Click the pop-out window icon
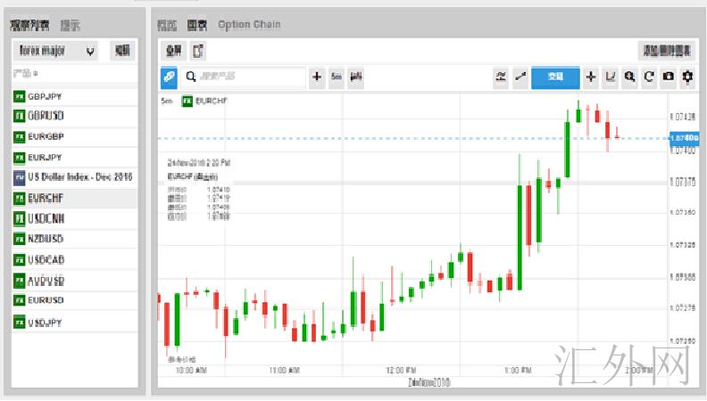 (x=198, y=51)
